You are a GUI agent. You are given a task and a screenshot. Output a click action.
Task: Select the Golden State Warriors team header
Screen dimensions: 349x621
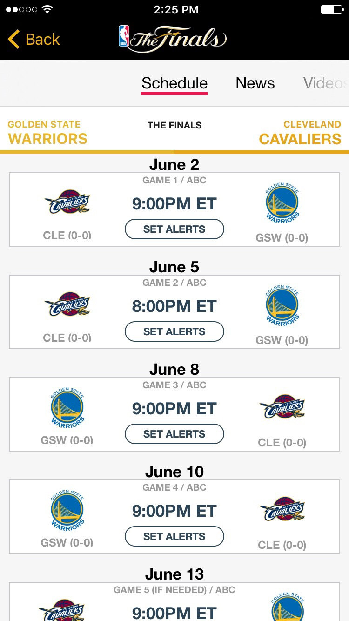coord(47,133)
